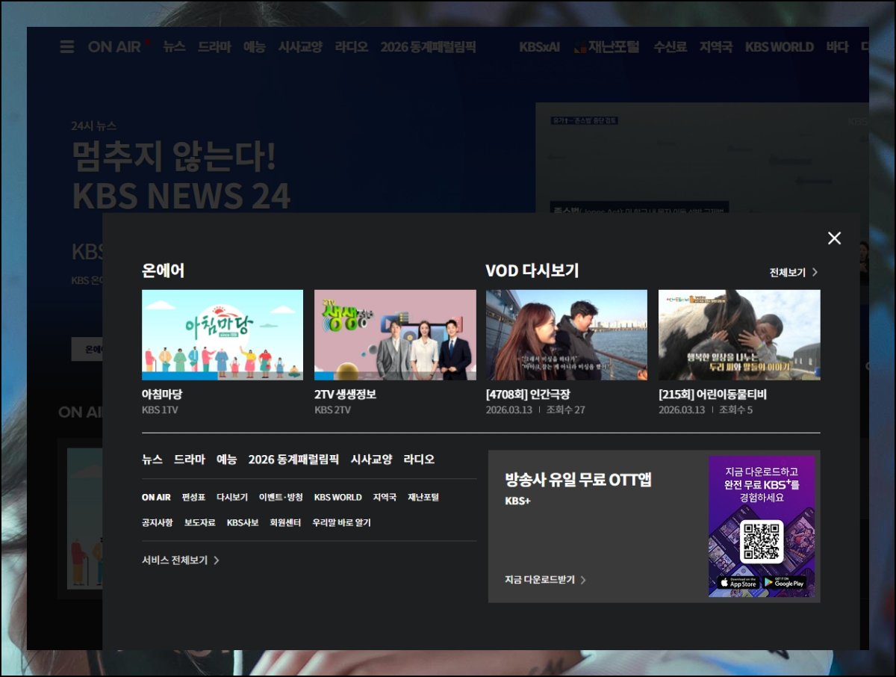Select 뉴스 in the top header
This screenshot has height=677, width=896.
tap(174, 46)
